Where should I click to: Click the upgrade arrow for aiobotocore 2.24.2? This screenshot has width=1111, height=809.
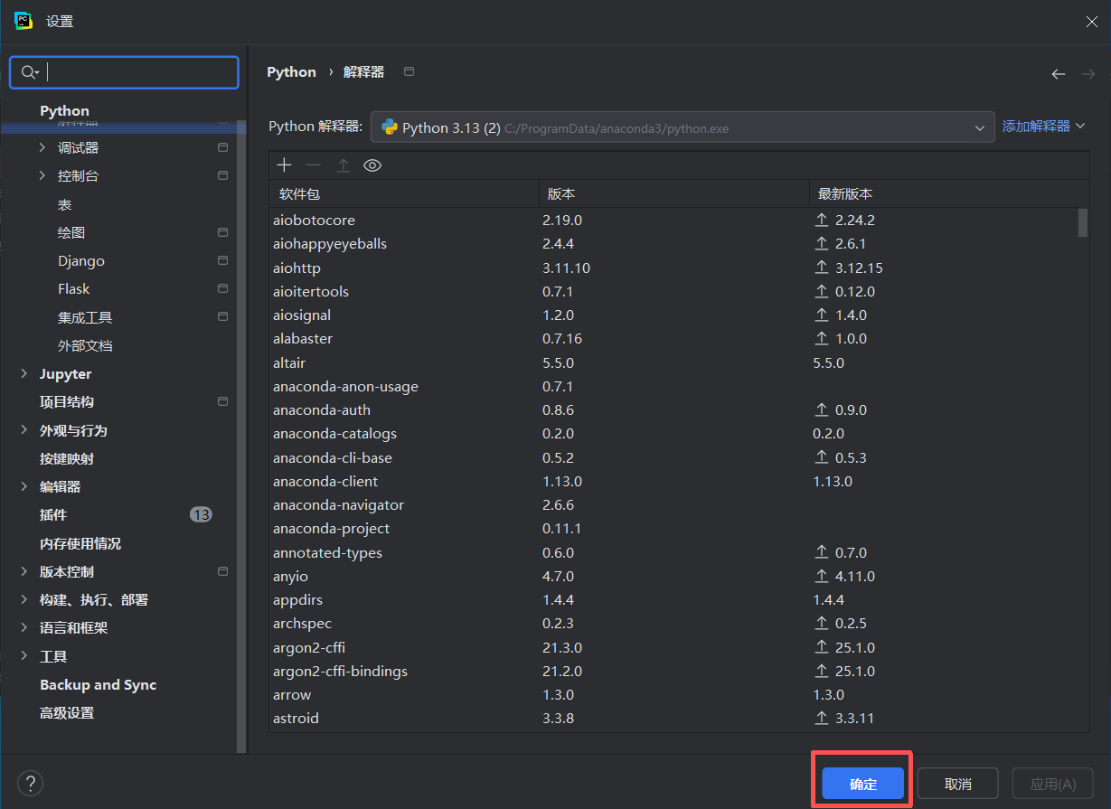[x=822, y=220]
